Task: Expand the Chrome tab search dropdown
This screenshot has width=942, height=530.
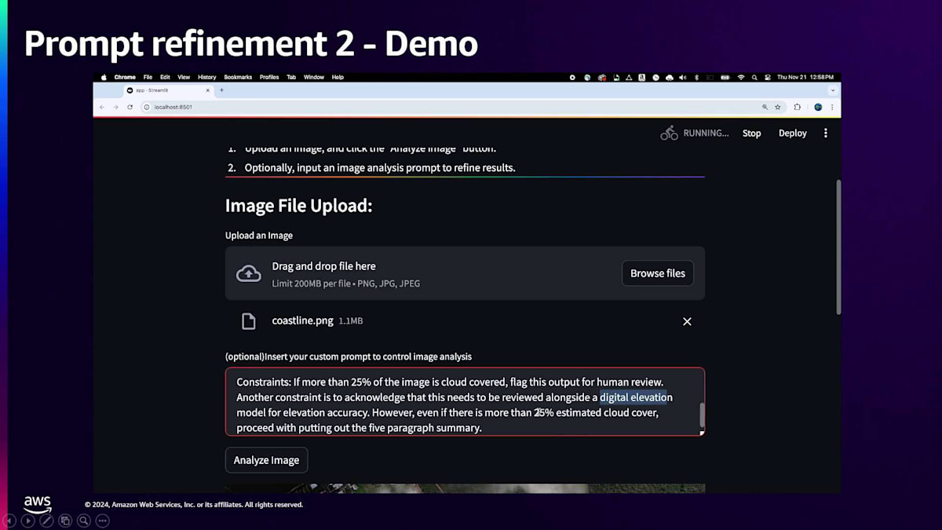Action: [x=833, y=90]
